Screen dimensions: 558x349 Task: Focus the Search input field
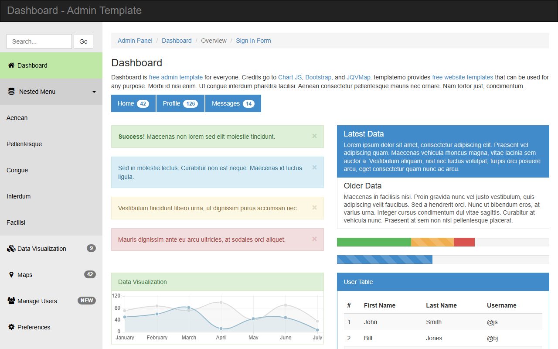pyautogui.click(x=39, y=41)
